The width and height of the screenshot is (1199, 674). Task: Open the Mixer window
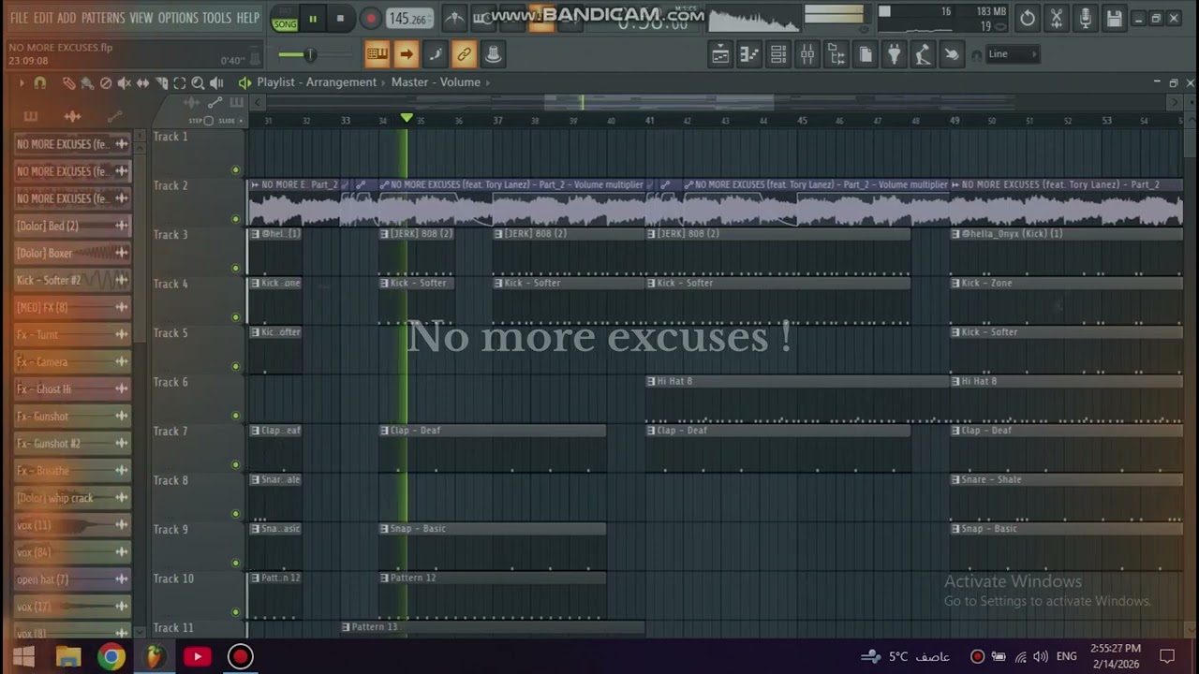coord(807,54)
